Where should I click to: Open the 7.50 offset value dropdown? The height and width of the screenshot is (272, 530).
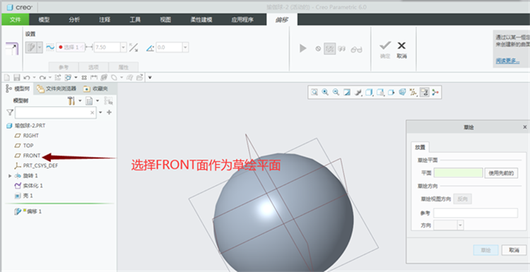point(124,47)
